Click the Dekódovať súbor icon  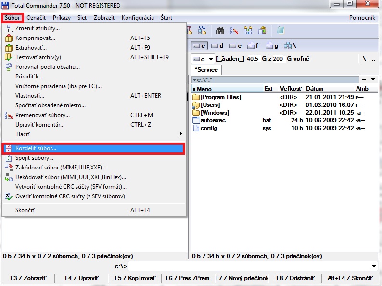click(x=9, y=177)
